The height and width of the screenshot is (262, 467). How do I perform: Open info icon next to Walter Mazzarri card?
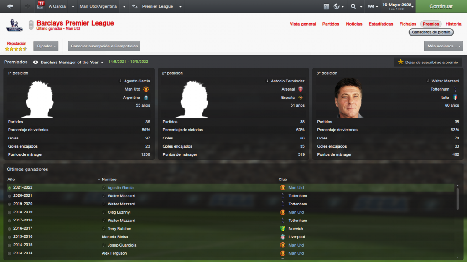point(428,81)
